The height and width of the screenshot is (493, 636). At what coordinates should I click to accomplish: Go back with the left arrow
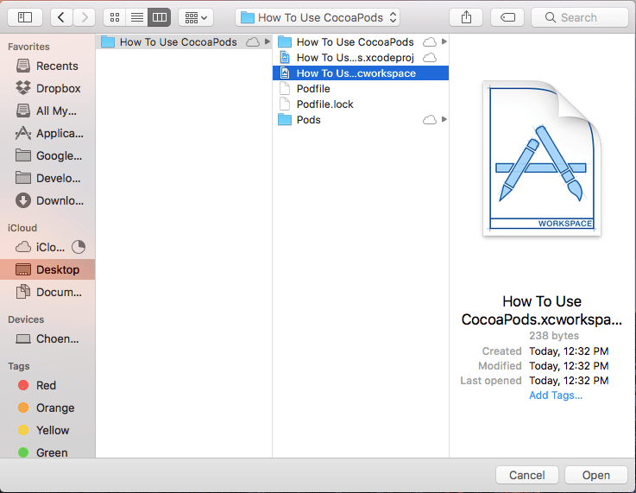[61, 17]
